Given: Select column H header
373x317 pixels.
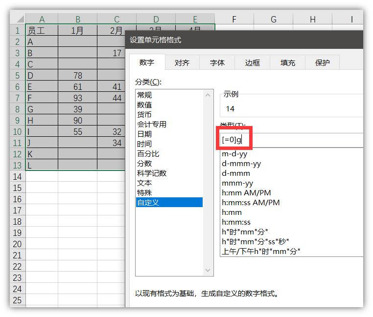Looking at the screenshot, I should pos(313,19).
